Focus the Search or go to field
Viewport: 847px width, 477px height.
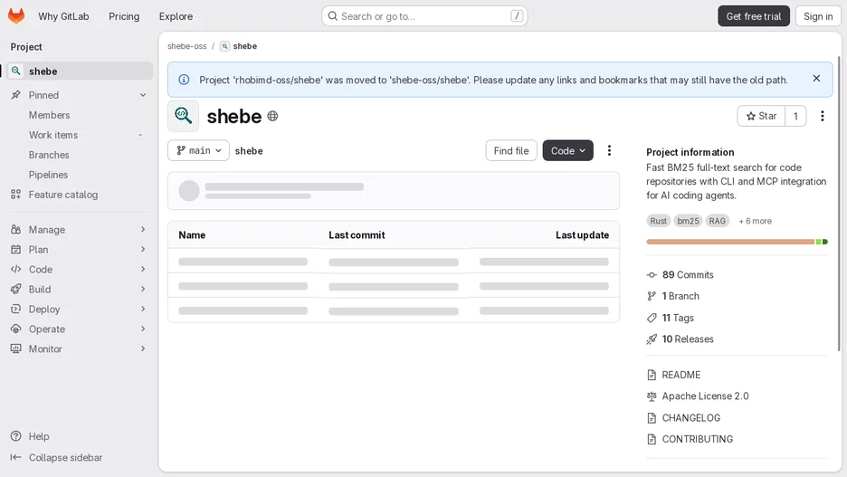pyautogui.click(x=424, y=16)
